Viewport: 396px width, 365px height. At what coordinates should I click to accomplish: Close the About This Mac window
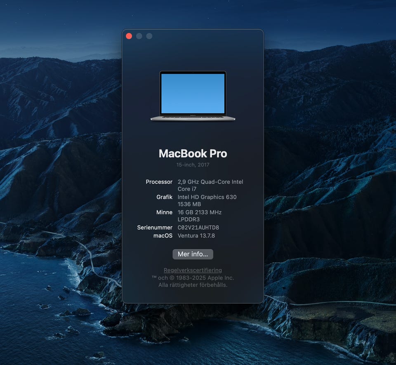tap(129, 36)
